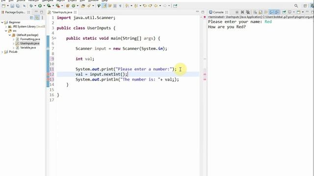Toggle Show Whitespace Characters
The height and width of the screenshot is (176, 314).
(x=120, y=6)
